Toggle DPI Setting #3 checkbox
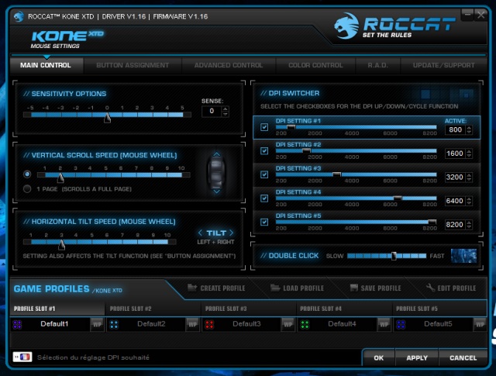Screen dimensions: 496x376 click(264, 174)
